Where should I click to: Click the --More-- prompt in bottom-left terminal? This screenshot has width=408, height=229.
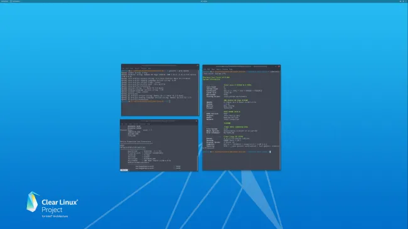(x=124, y=170)
